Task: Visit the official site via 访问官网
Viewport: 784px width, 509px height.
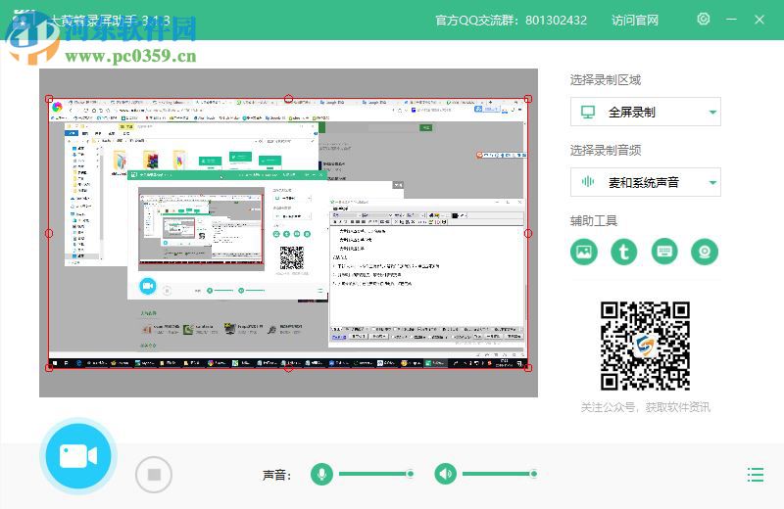Action: pos(635,20)
